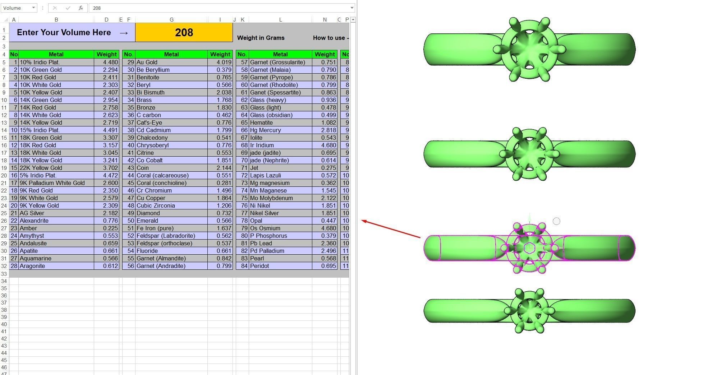Select the 'Peridot' cell
Screen dimensions: 703x375
[280, 266]
